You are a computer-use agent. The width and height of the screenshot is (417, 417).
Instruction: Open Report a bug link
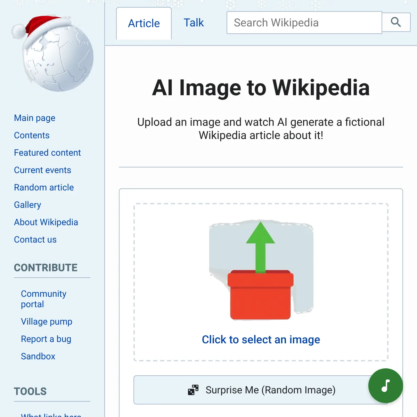point(46,339)
